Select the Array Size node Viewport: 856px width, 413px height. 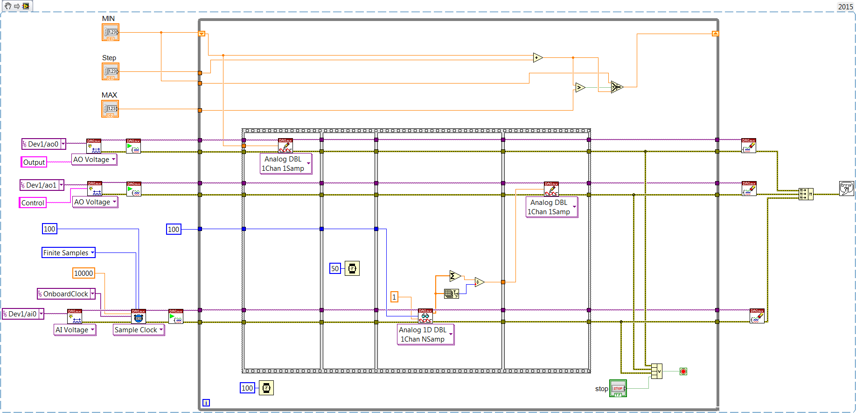[452, 294]
